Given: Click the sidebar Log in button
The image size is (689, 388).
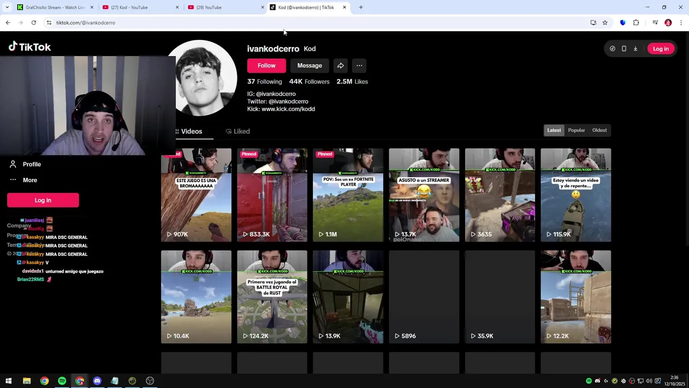Looking at the screenshot, I should click(x=43, y=200).
